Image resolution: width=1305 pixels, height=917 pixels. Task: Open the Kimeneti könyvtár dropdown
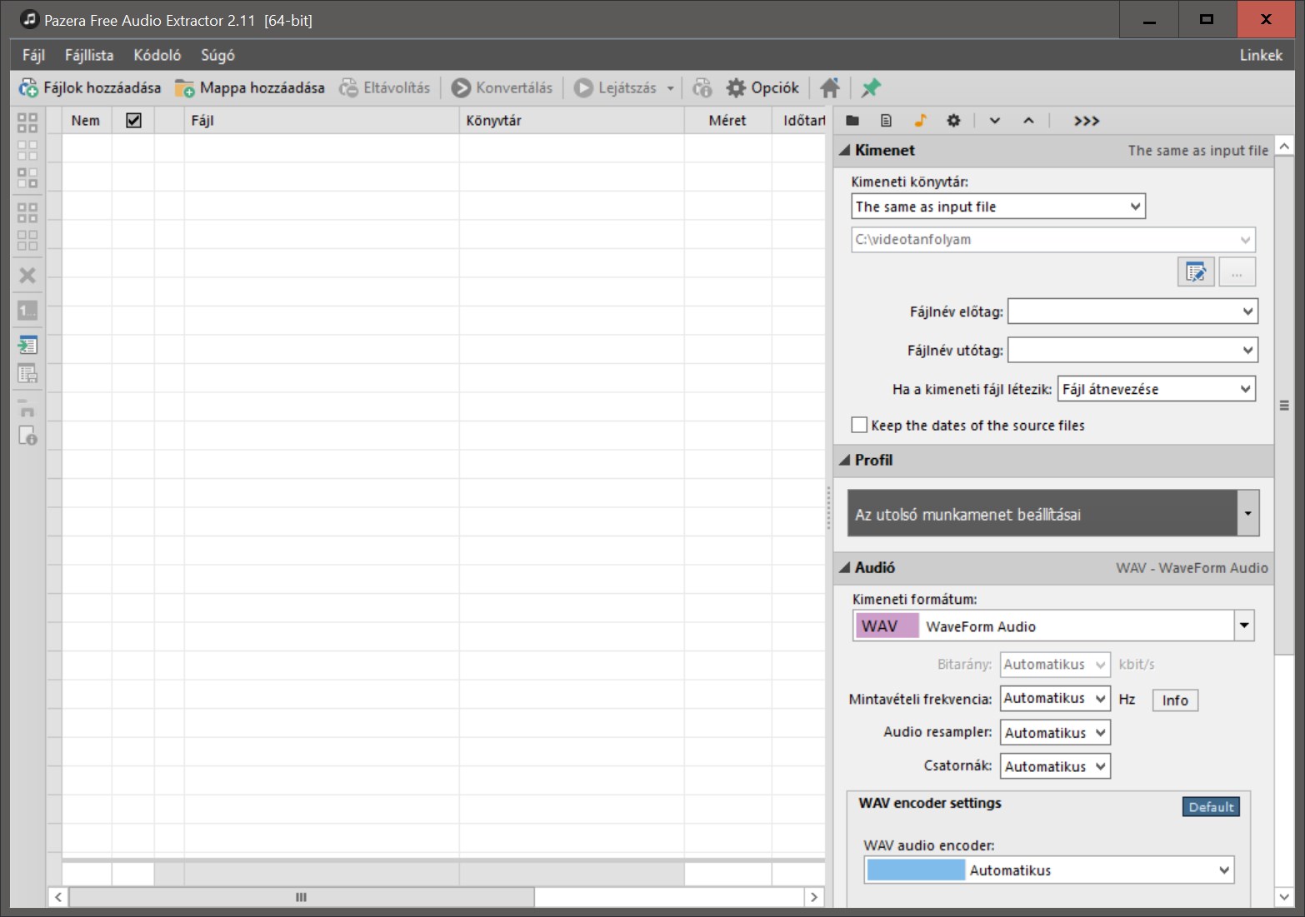pyautogui.click(x=997, y=207)
